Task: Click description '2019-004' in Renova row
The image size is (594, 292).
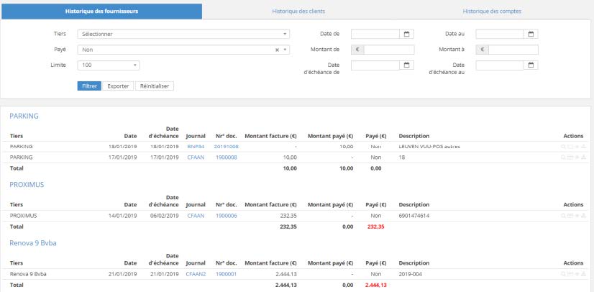Action: click(x=411, y=274)
